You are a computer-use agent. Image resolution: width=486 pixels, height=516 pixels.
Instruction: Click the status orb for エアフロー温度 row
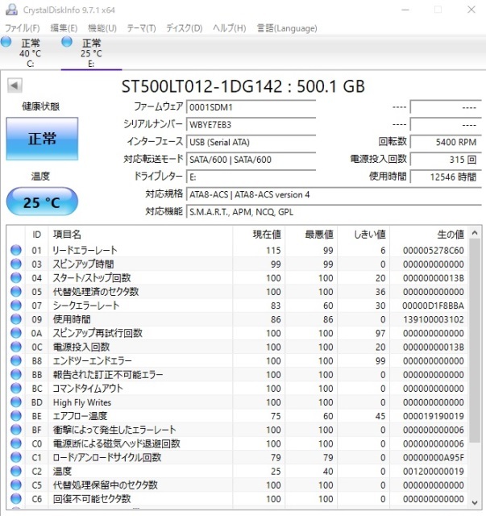click(15, 416)
